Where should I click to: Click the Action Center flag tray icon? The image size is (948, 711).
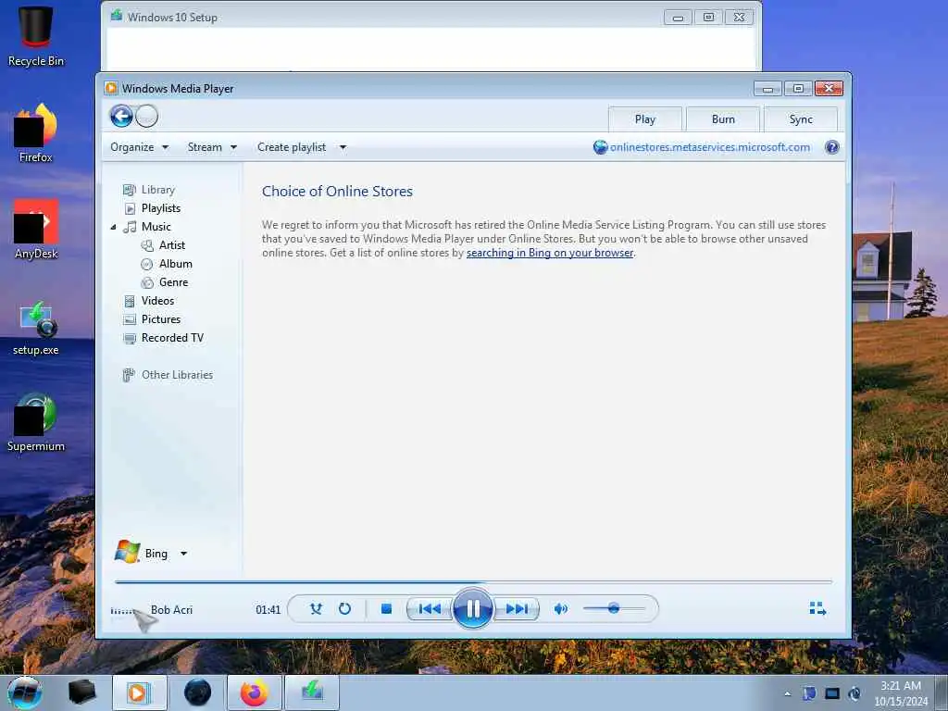809,693
